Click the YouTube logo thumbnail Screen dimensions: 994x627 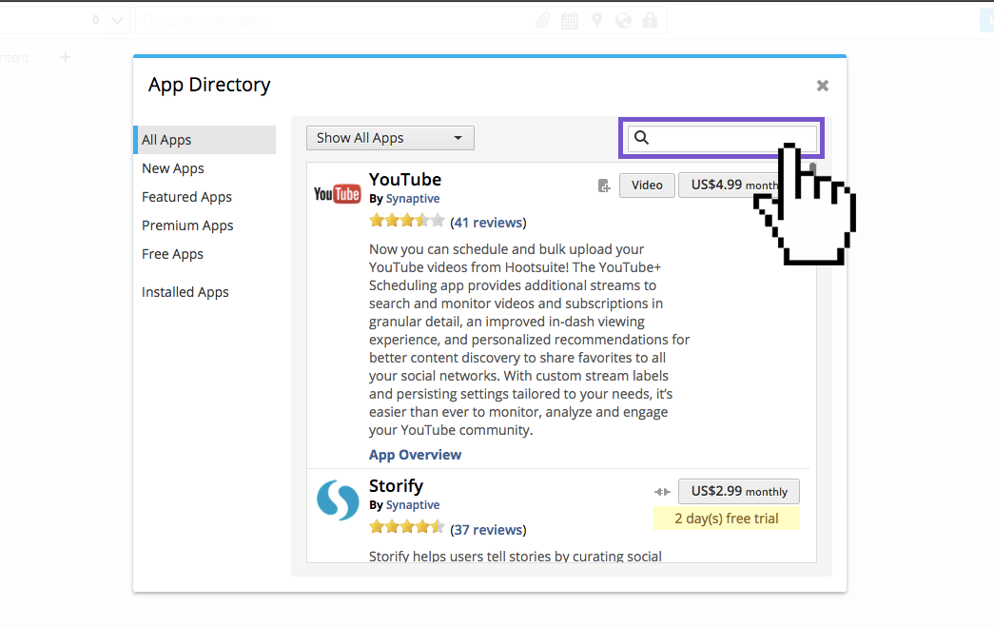(x=337, y=194)
